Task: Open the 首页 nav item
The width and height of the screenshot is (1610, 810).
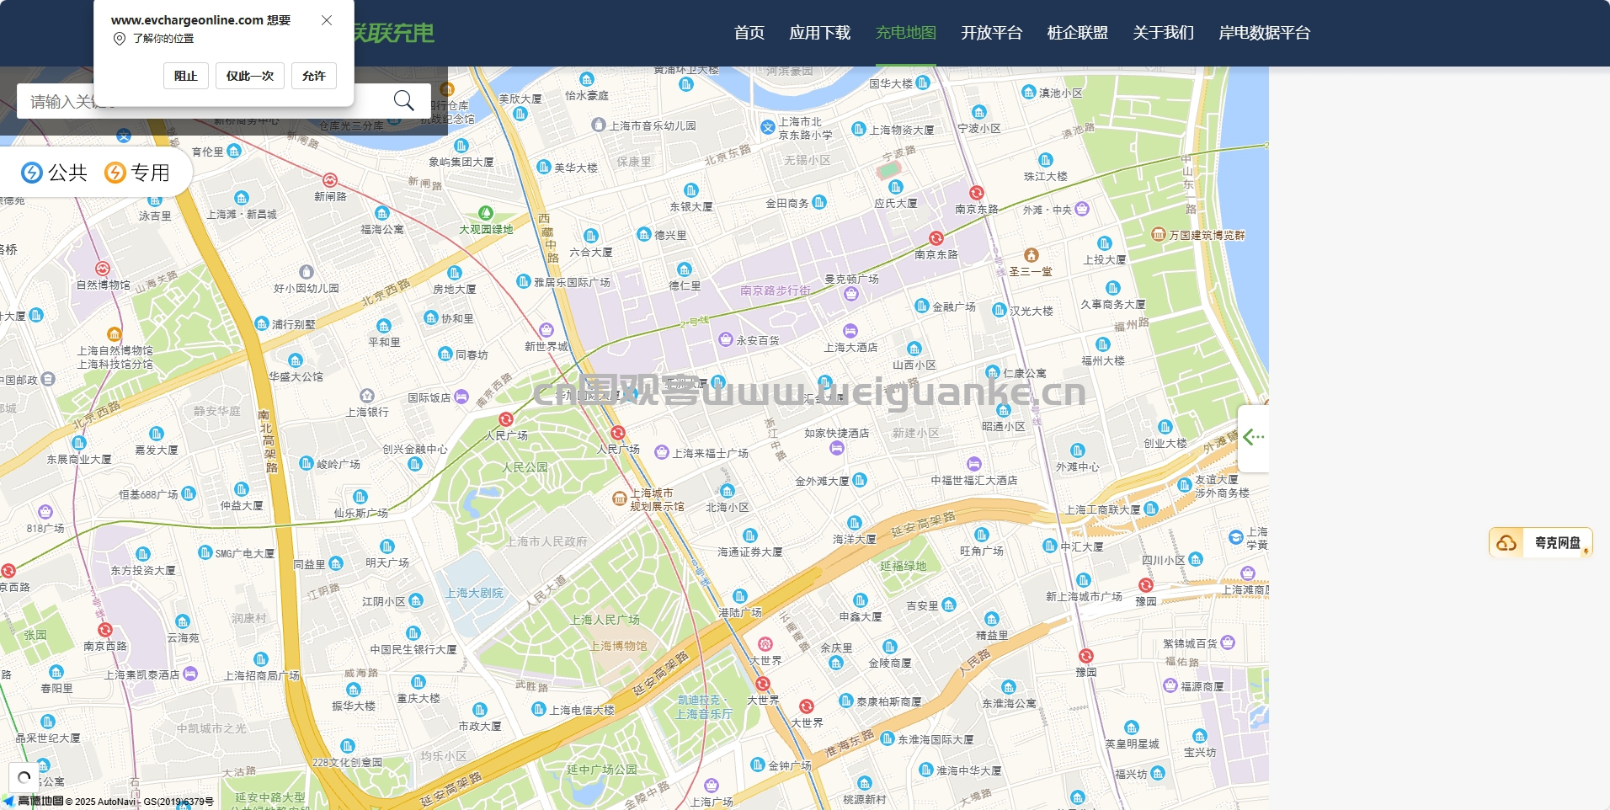Action: pos(749,33)
